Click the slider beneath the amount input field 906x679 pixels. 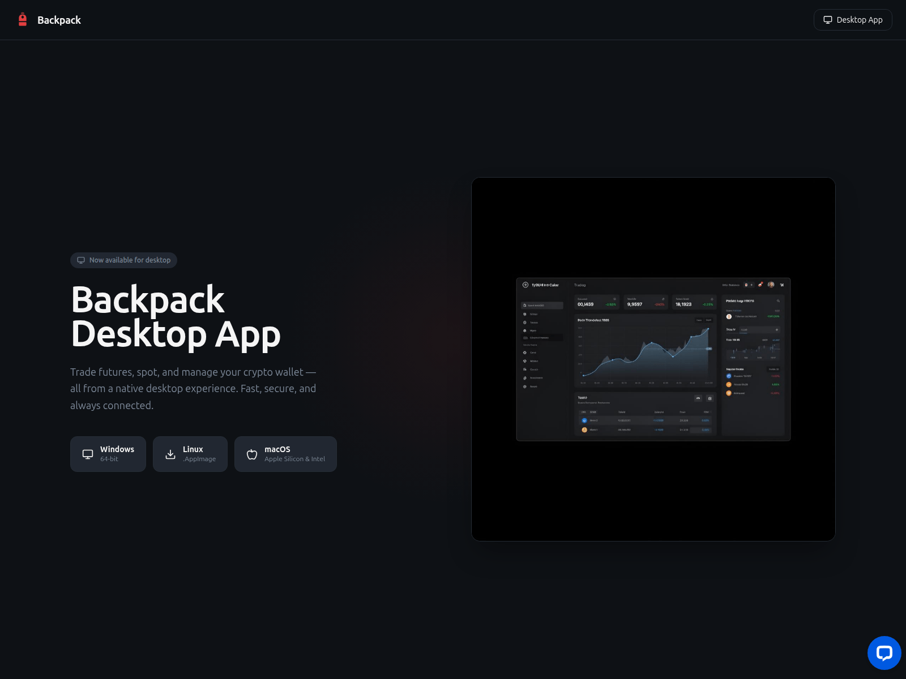pyautogui.click(x=736, y=333)
